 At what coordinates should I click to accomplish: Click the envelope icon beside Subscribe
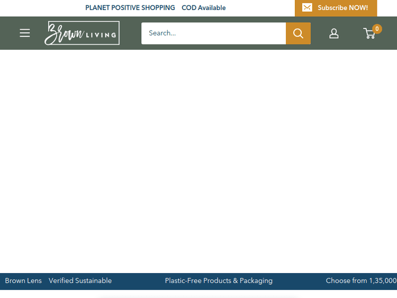pyautogui.click(x=307, y=7)
